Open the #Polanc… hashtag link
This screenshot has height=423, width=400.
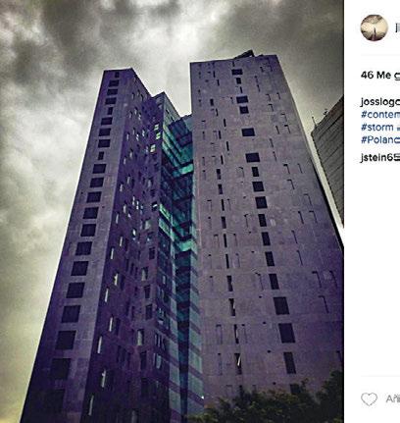[x=380, y=139]
